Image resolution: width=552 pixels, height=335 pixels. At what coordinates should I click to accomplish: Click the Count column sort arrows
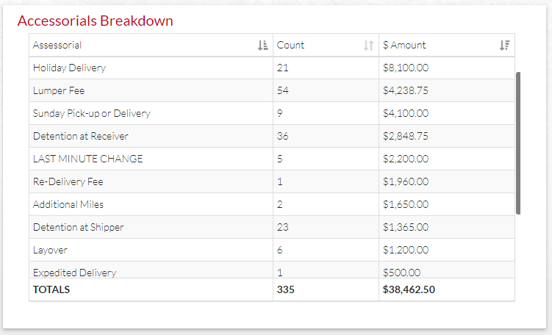coord(368,46)
